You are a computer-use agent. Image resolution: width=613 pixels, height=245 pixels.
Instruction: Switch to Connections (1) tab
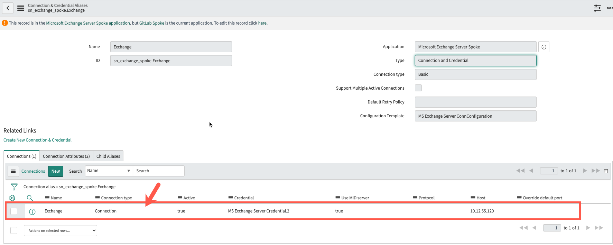pyautogui.click(x=21, y=156)
